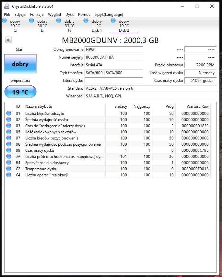222x277 pixels.
Task: Click the blue orb for attribute 01
Action: click(9, 113)
